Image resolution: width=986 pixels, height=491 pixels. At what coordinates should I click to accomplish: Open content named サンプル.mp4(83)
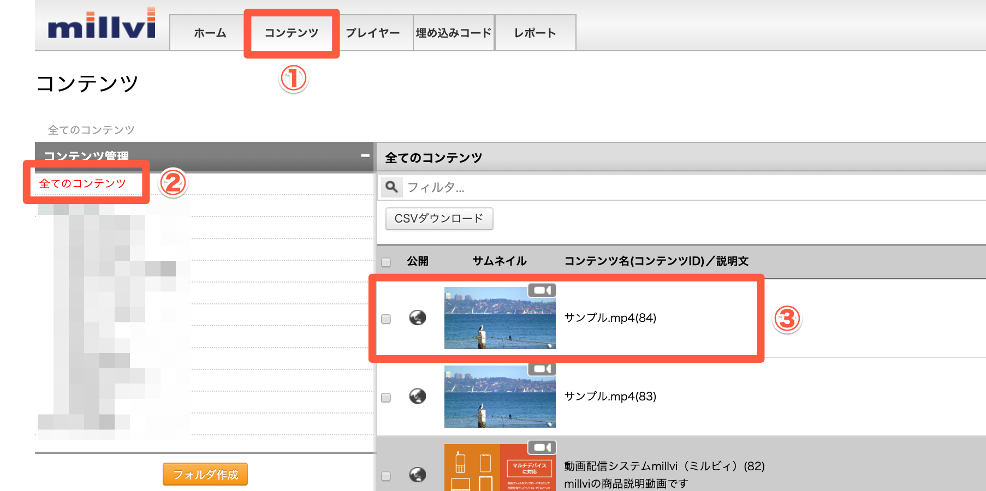point(610,396)
